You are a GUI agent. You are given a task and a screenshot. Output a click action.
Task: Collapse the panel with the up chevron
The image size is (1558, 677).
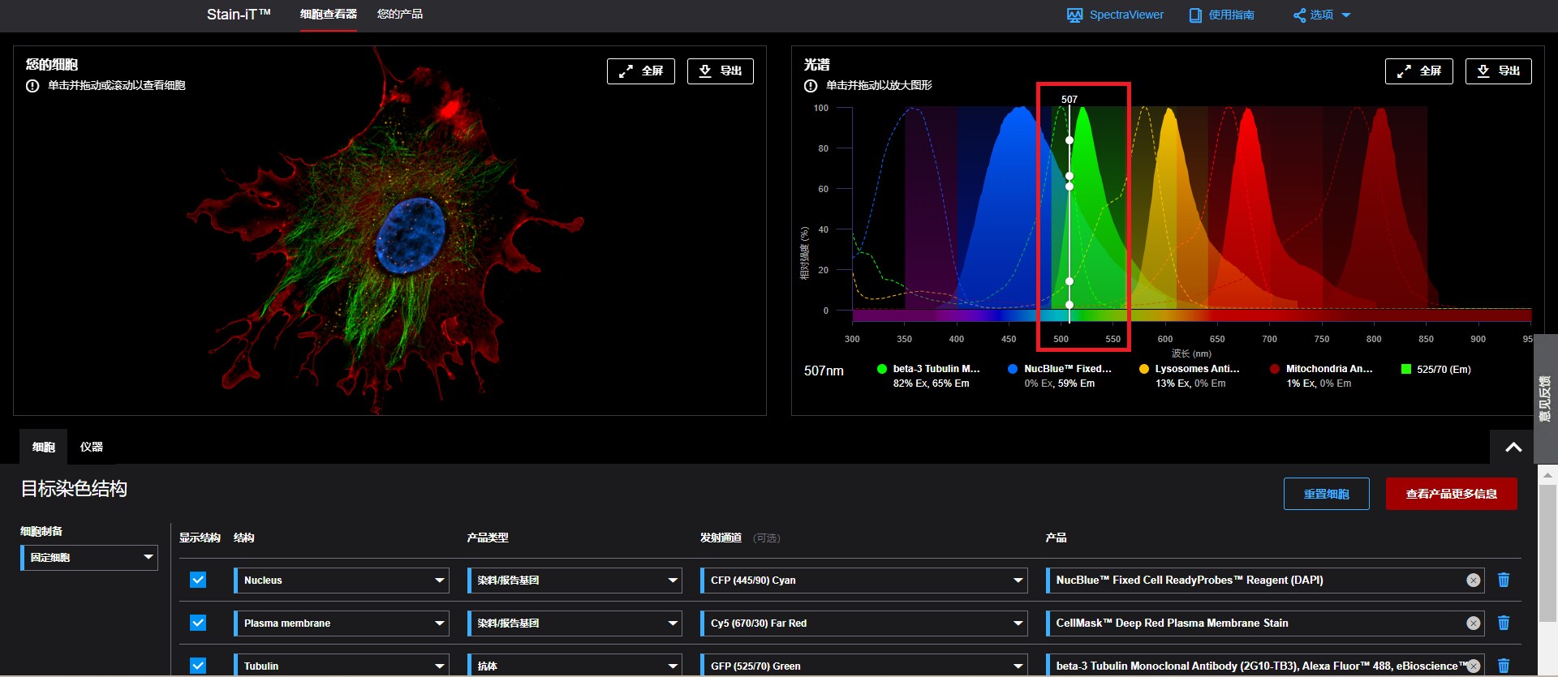point(1513,447)
